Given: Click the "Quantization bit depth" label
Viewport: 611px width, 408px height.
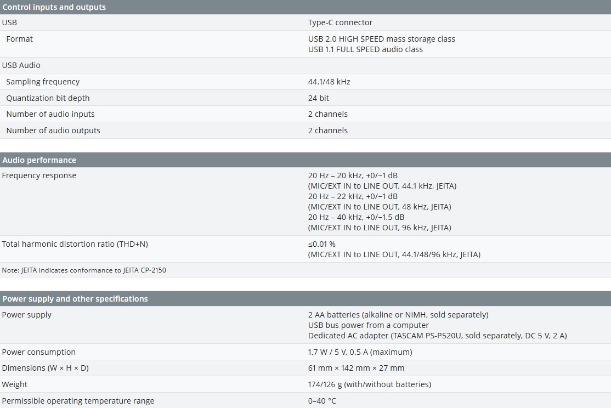Looking at the screenshot, I should pos(48,98).
